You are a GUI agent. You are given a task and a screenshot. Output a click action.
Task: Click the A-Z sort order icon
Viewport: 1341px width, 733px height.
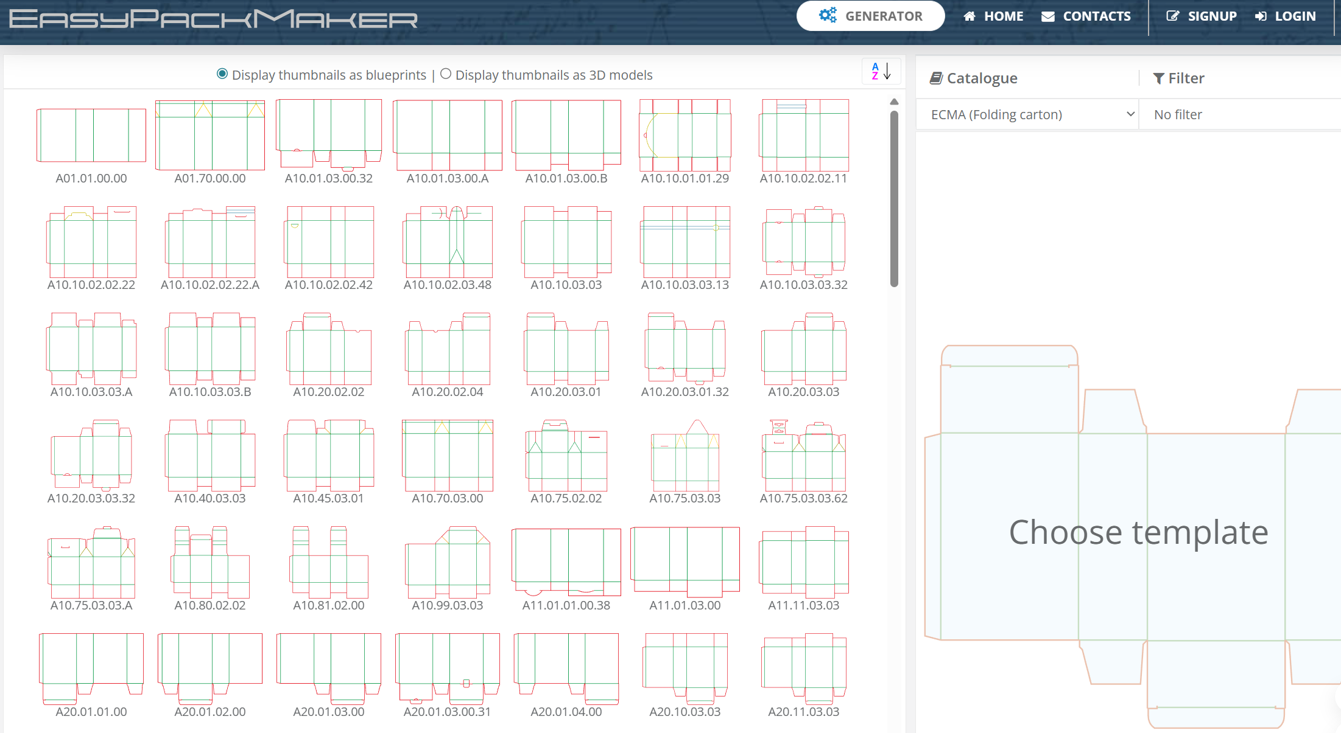coord(881,72)
